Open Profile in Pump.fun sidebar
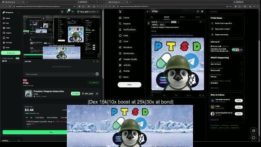 (7, 28)
